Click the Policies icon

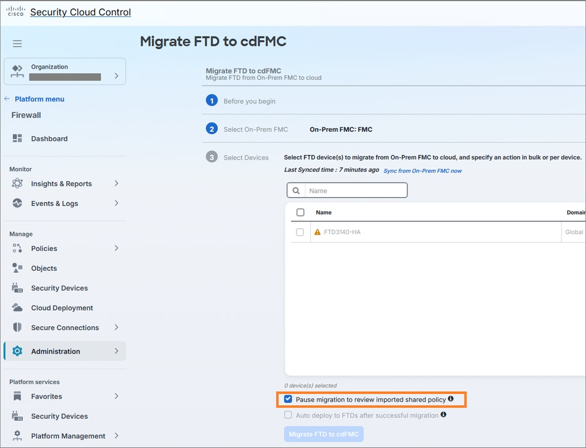tap(17, 248)
